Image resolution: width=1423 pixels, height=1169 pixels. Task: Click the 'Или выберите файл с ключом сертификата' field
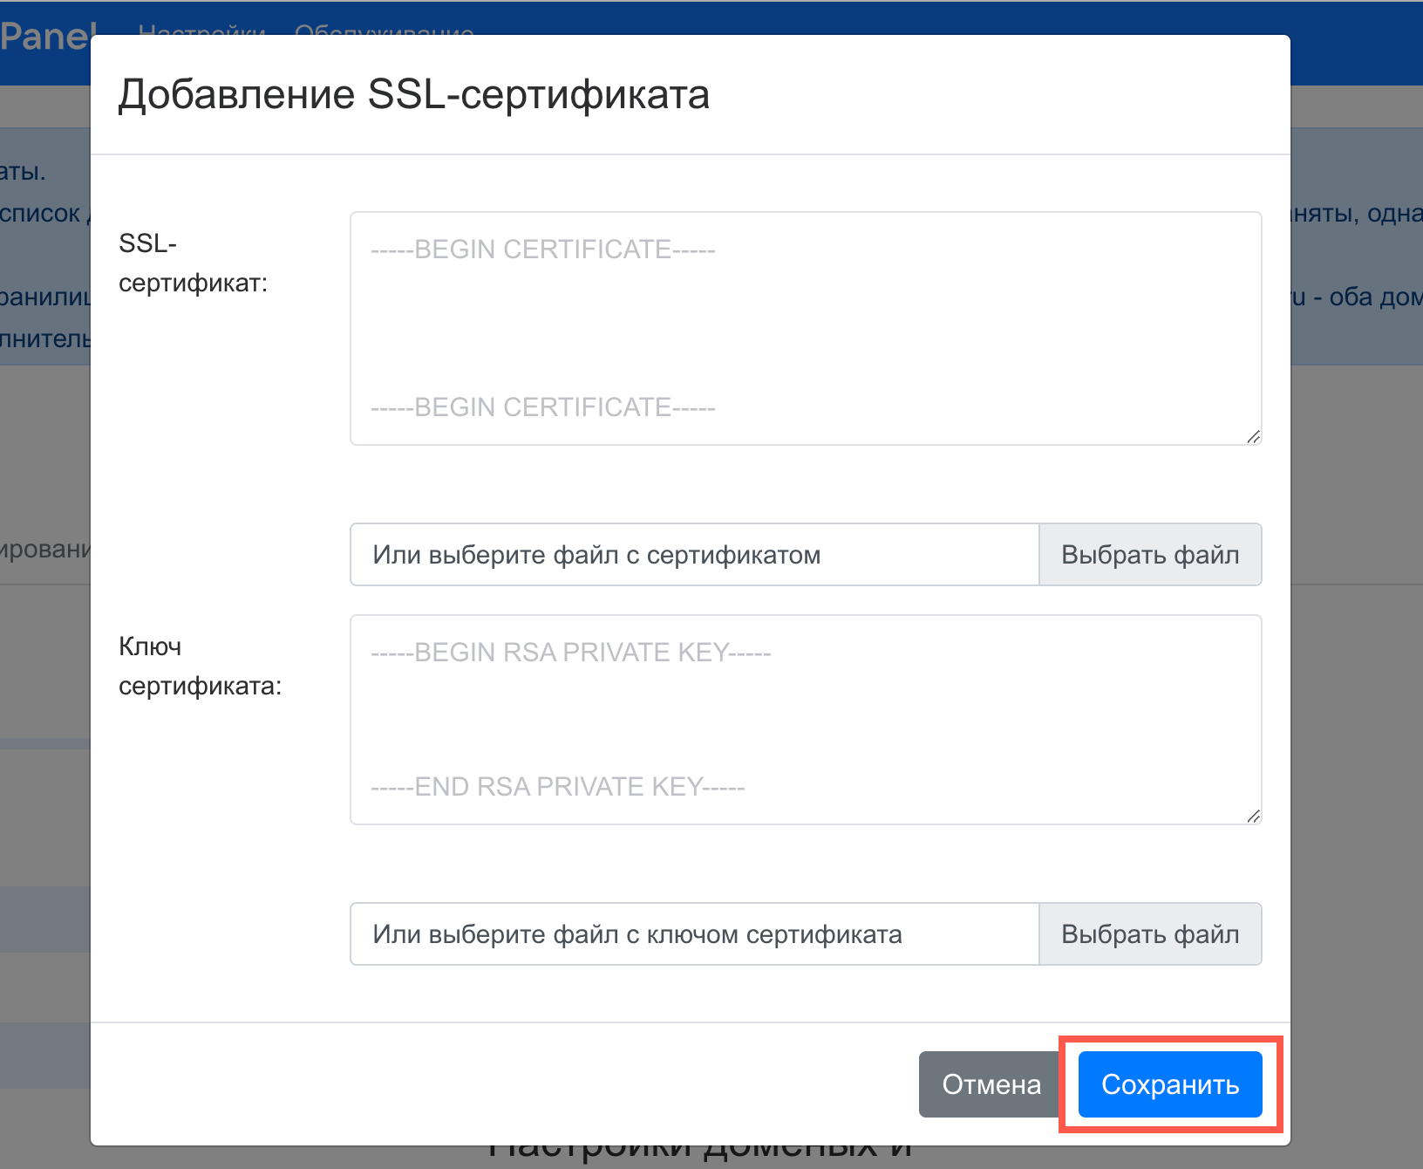pyautogui.click(x=694, y=934)
